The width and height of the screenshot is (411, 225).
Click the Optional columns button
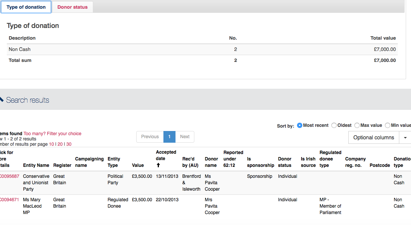[373, 138]
